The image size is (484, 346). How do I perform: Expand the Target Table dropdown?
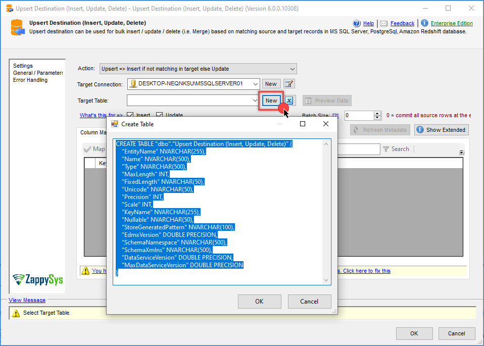click(x=255, y=101)
